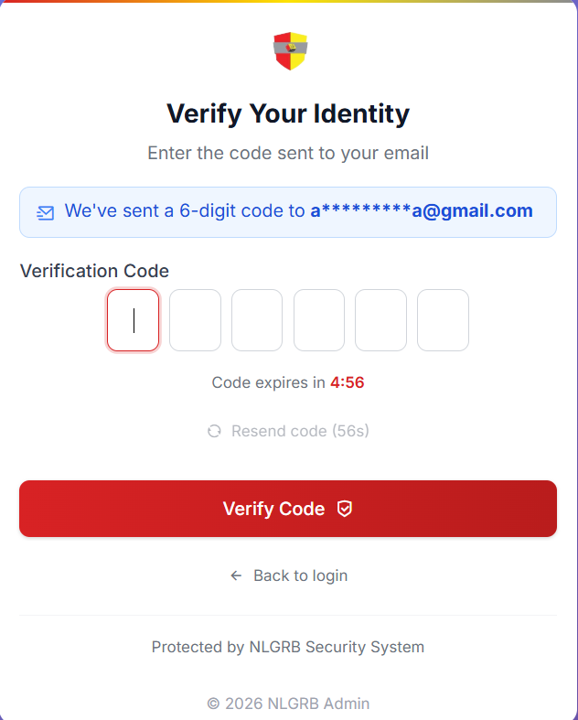Focus the first verification code digit box
Screen dimensions: 578x720
pos(134,320)
